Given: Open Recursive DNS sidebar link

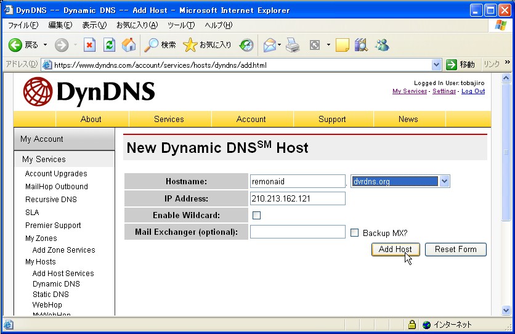Looking at the screenshot, I should (51, 200).
